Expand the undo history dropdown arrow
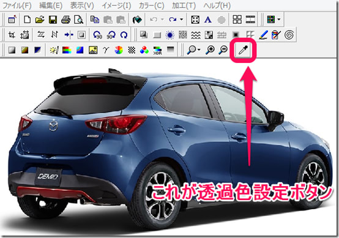 point(162,20)
